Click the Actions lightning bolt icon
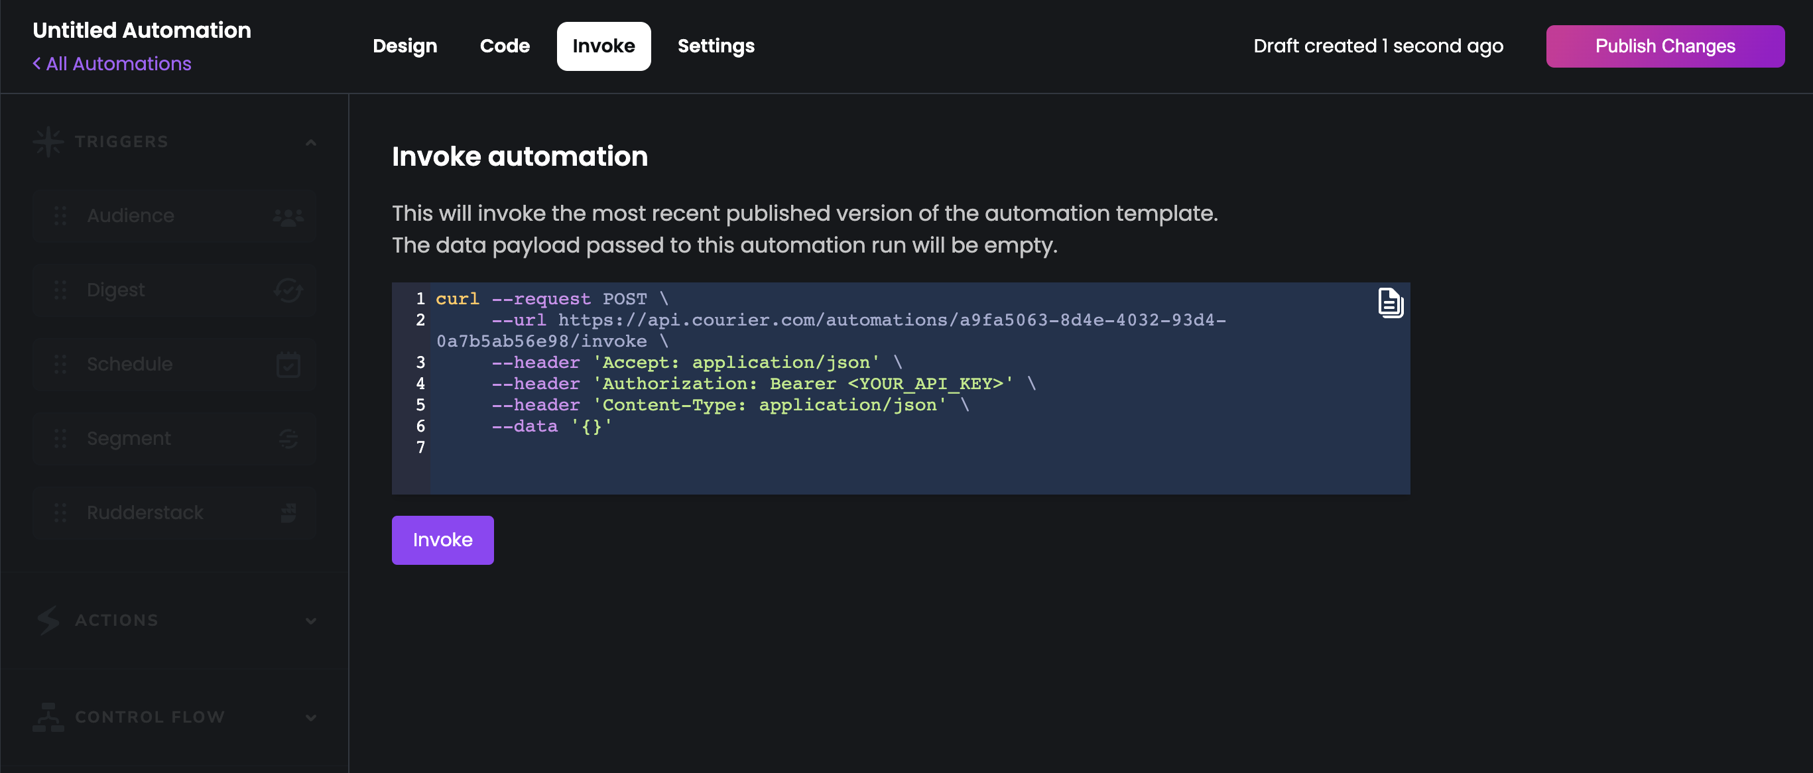This screenshot has width=1813, height=773. (x=48, y=621)
